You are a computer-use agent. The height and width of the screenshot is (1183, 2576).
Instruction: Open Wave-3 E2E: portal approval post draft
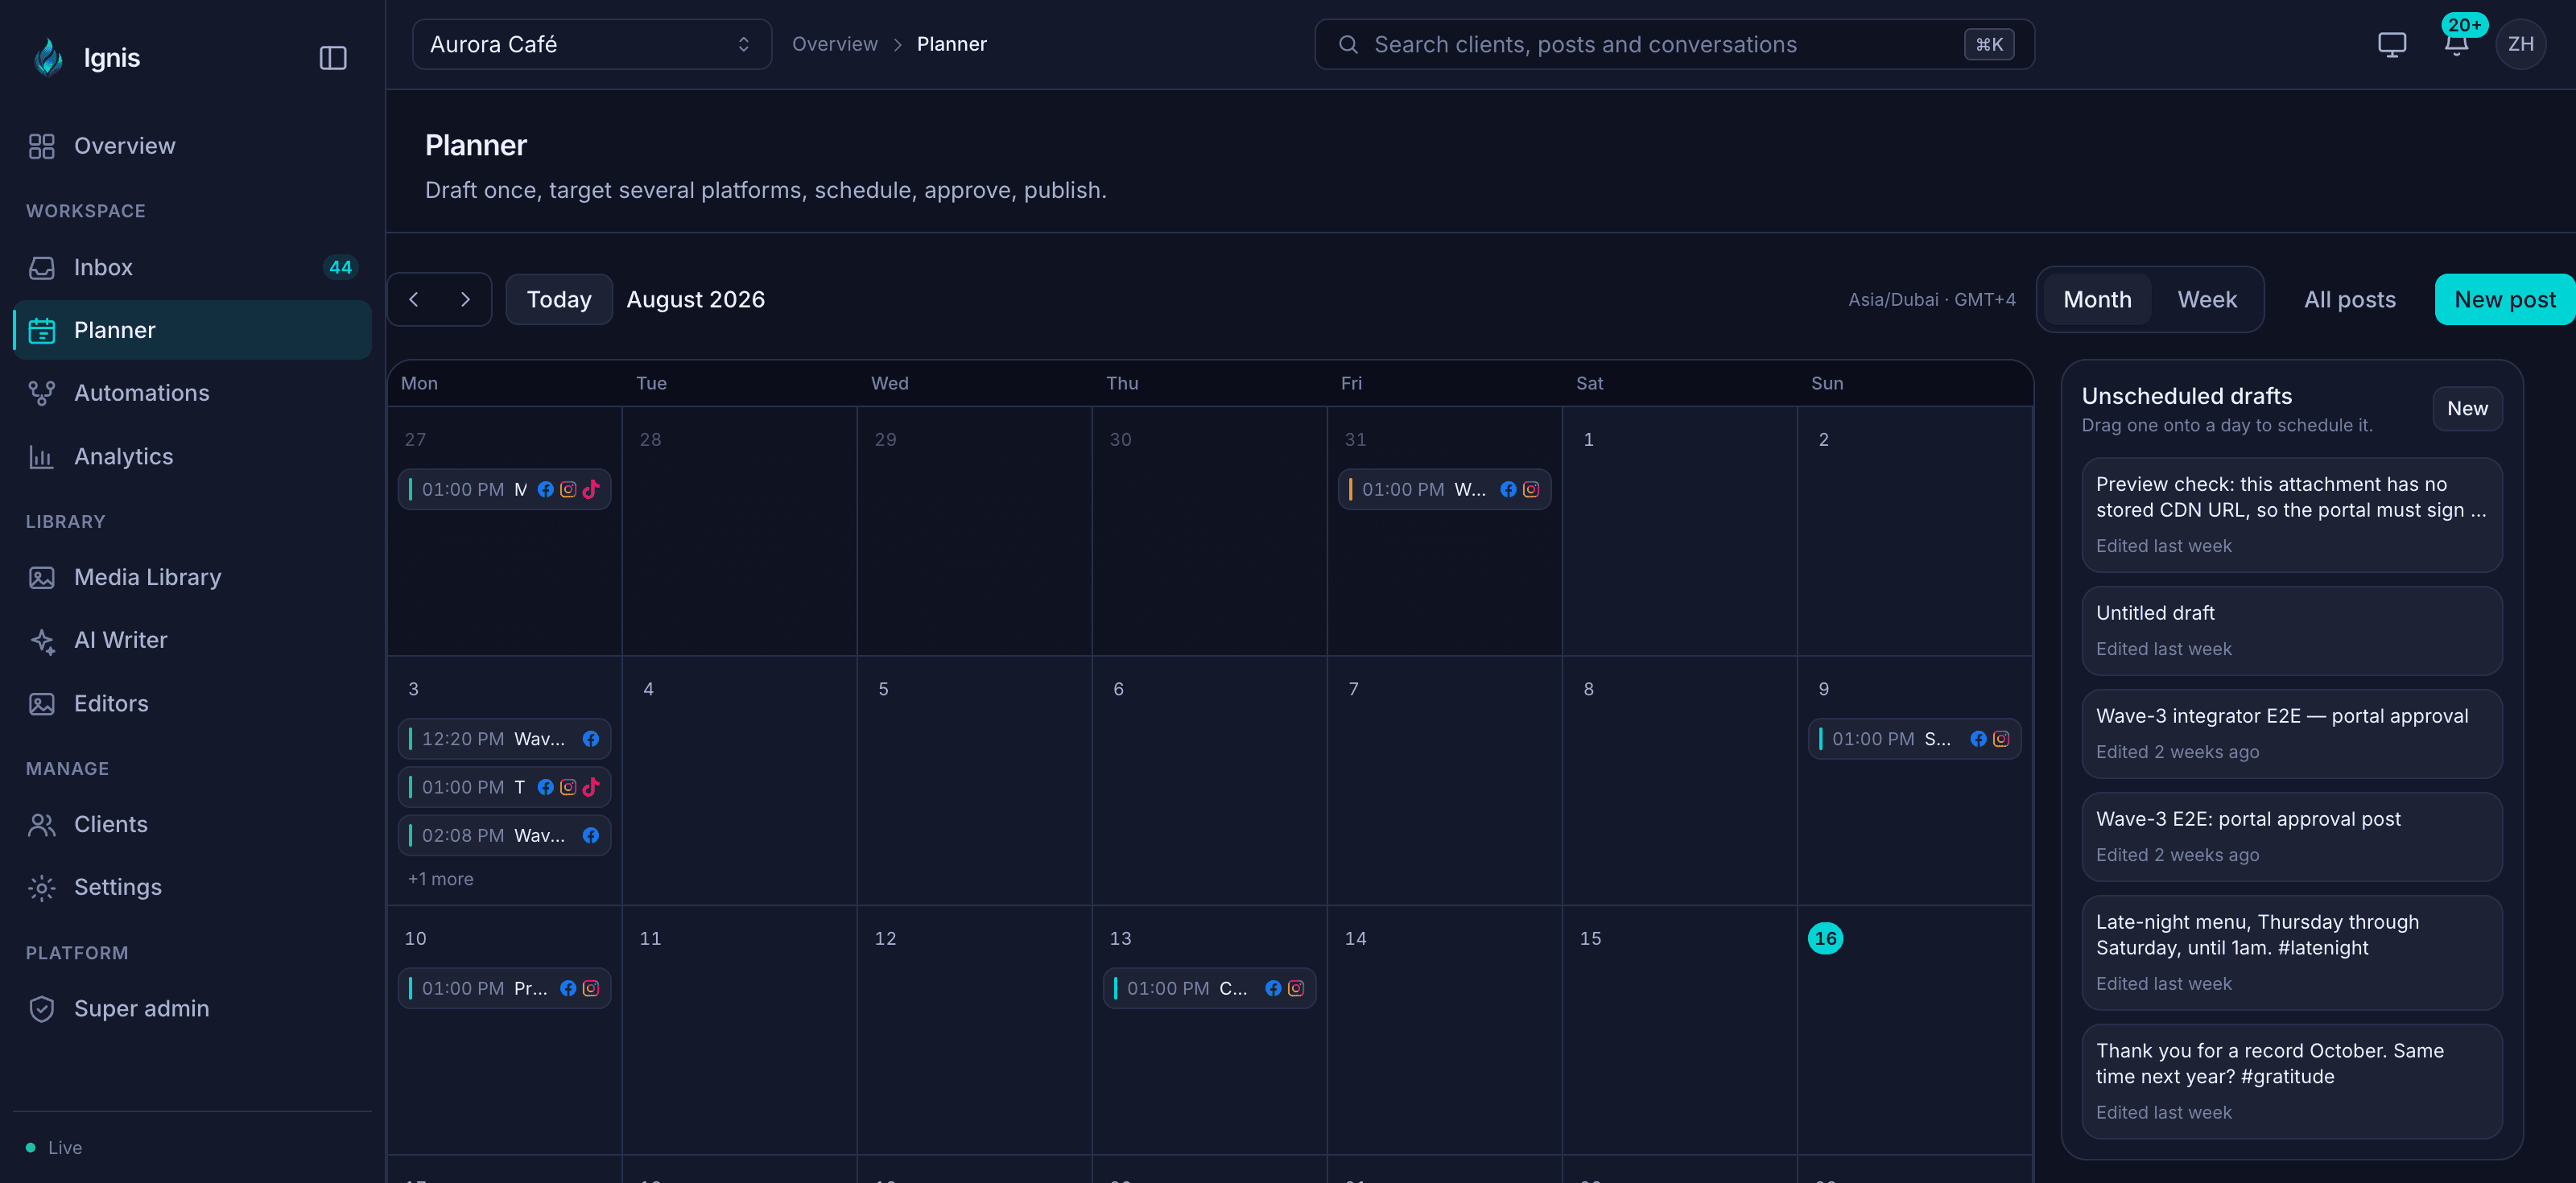click(x=2292, y=836)
